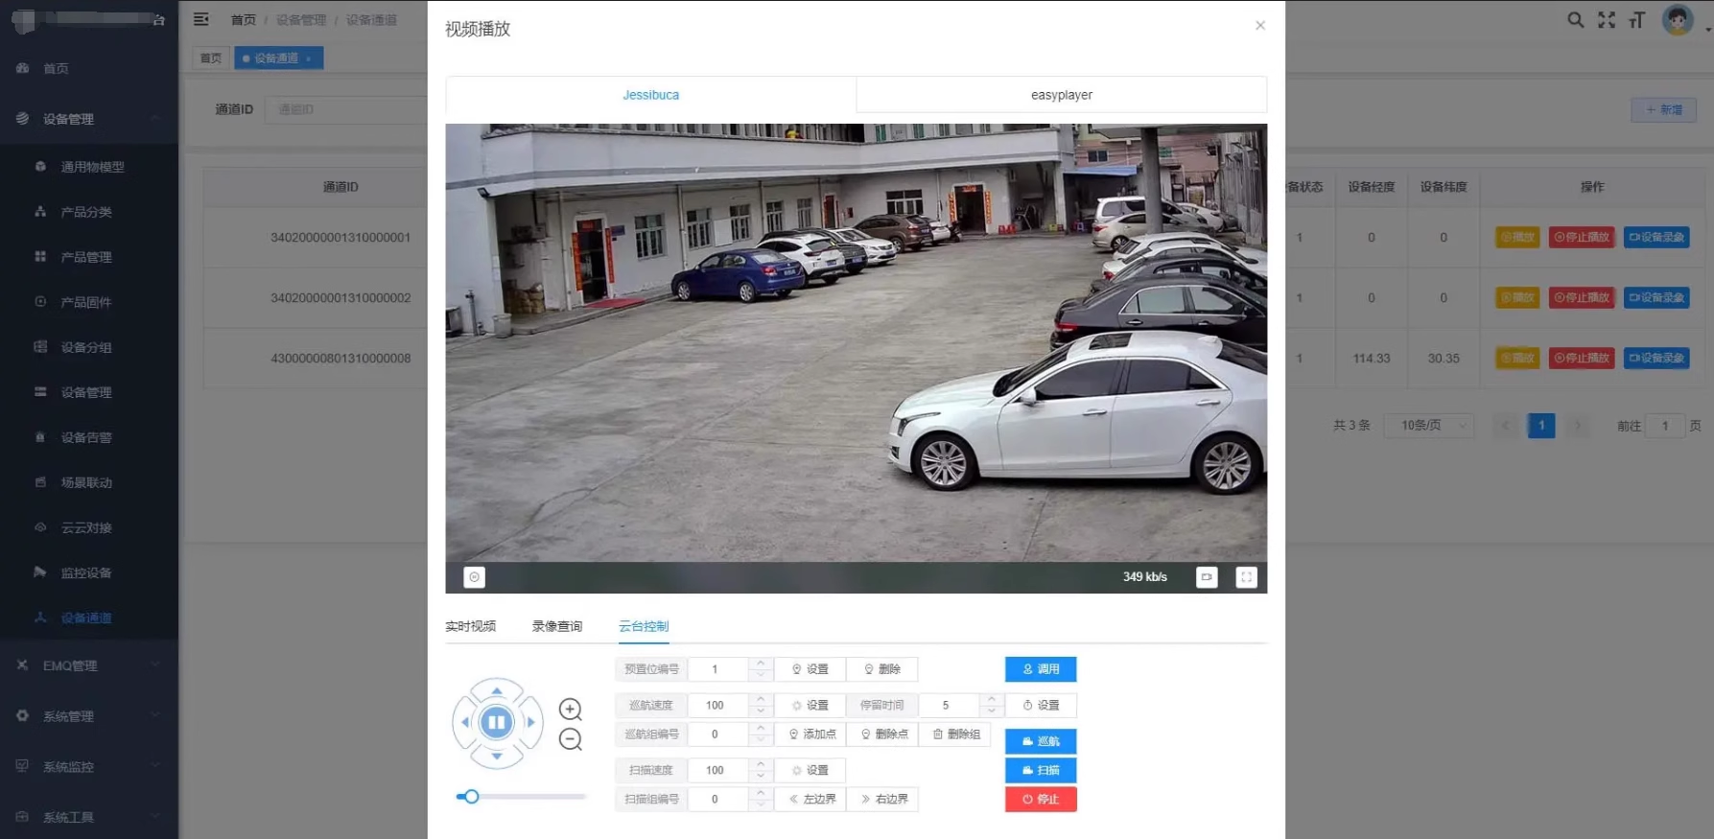Switch to the easyplayer tab

(1061, 95)
